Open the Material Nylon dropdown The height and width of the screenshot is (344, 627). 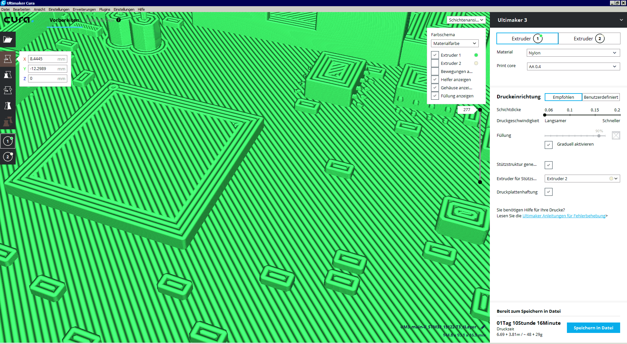pyautogui.click(x=573, y=53)
